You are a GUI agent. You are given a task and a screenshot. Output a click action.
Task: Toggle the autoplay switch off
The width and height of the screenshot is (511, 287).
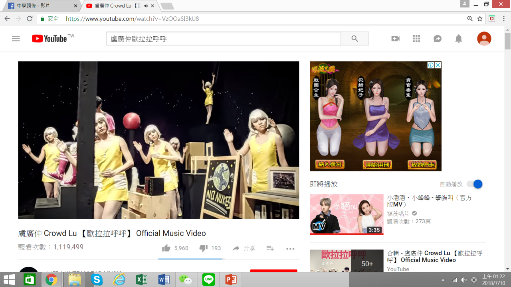pos(475,184)
